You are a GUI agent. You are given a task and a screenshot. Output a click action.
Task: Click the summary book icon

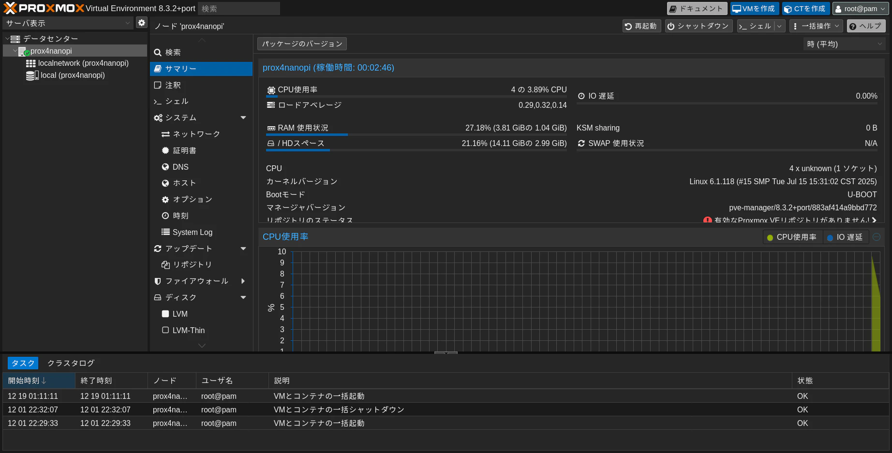pyautogui.click(x=158, y=69)
